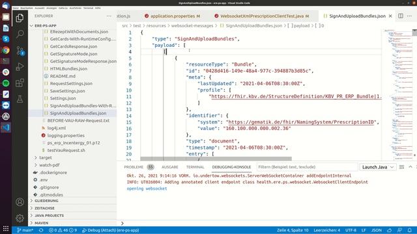Click Zeile 4, Spalte 10 status item

tap(293, 230)
